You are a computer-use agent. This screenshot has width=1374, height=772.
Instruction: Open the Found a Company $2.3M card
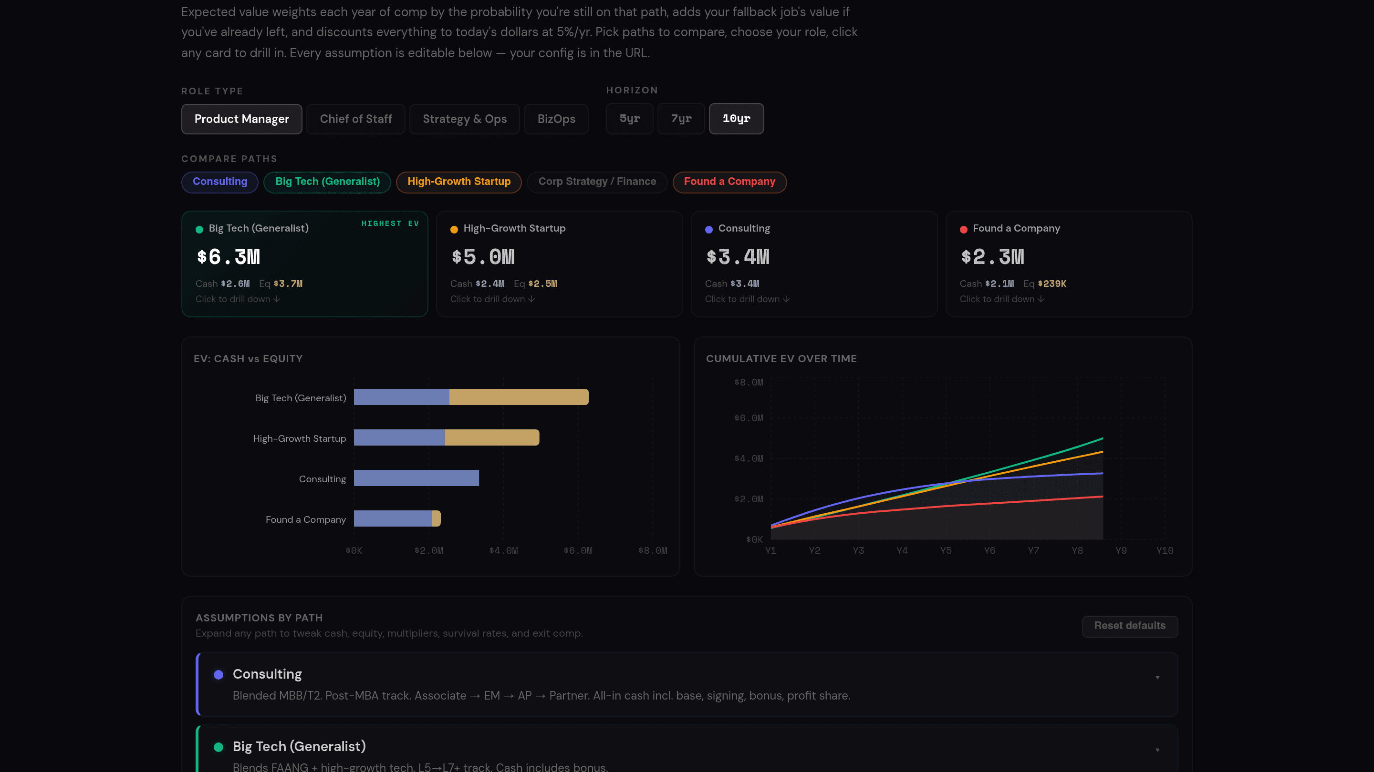coord(1069,264)
